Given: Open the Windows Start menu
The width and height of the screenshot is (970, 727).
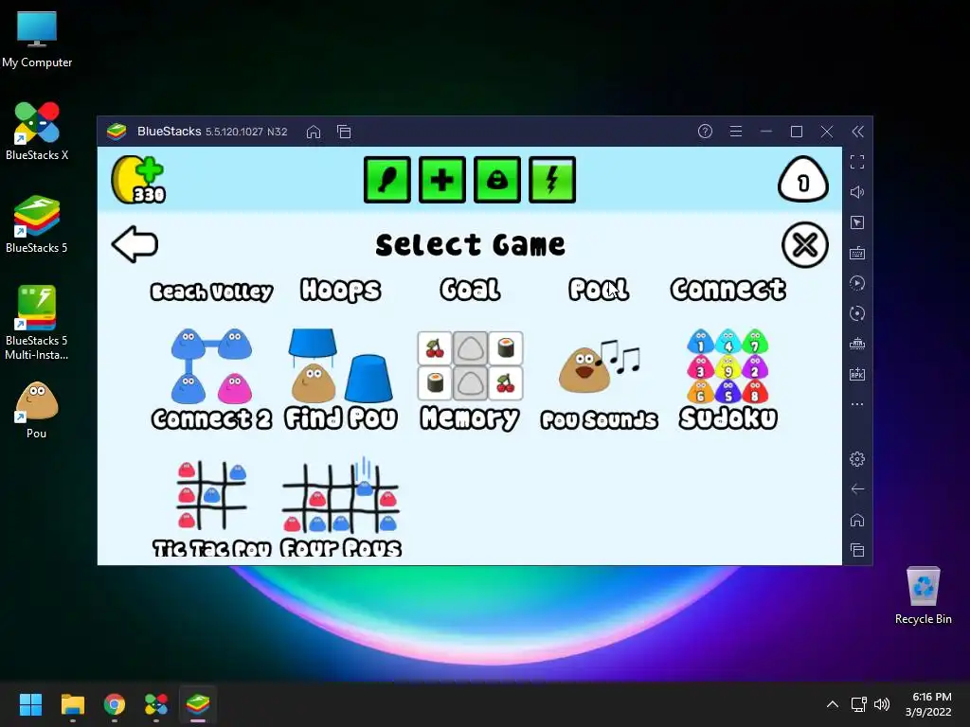Looking at the screenshot, I should pyautogui.click(x=30, y=704).
